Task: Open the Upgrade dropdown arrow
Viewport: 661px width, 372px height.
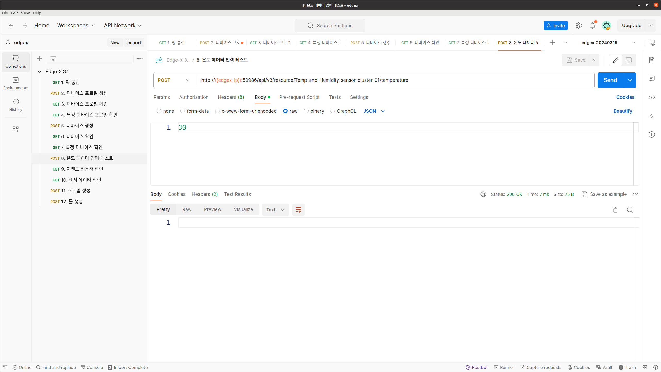Action: click(x=651, y=26)
